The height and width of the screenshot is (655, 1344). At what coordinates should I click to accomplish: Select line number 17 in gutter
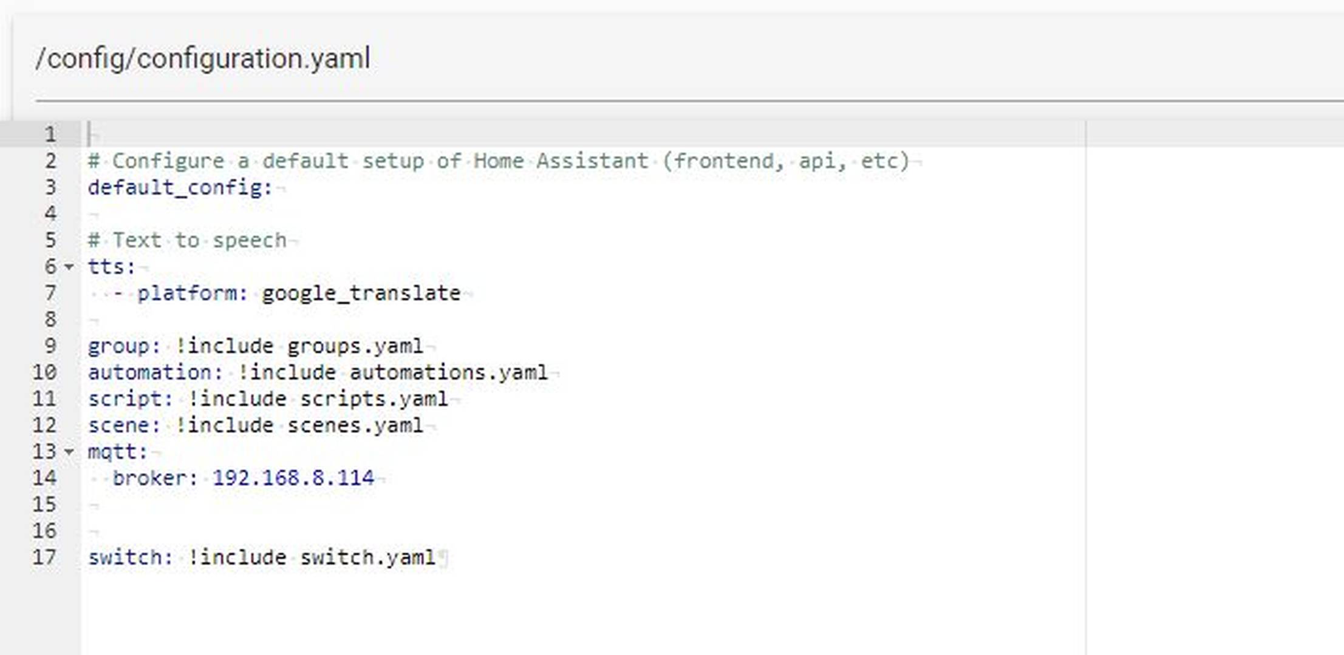point(44,557)
